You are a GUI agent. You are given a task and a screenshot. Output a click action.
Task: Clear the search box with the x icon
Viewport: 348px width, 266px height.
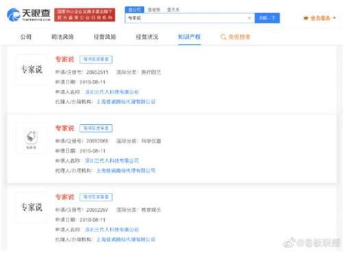coord(249,18)
